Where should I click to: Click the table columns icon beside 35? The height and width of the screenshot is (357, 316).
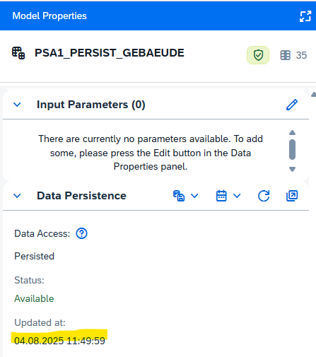pyautogui.click(x=285, y=55)
